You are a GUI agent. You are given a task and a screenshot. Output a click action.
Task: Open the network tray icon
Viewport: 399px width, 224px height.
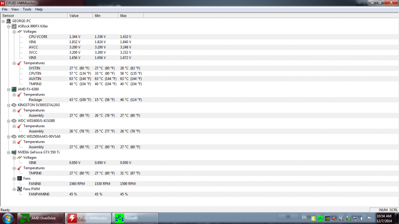pyautogui.click(x=355, y=218)
